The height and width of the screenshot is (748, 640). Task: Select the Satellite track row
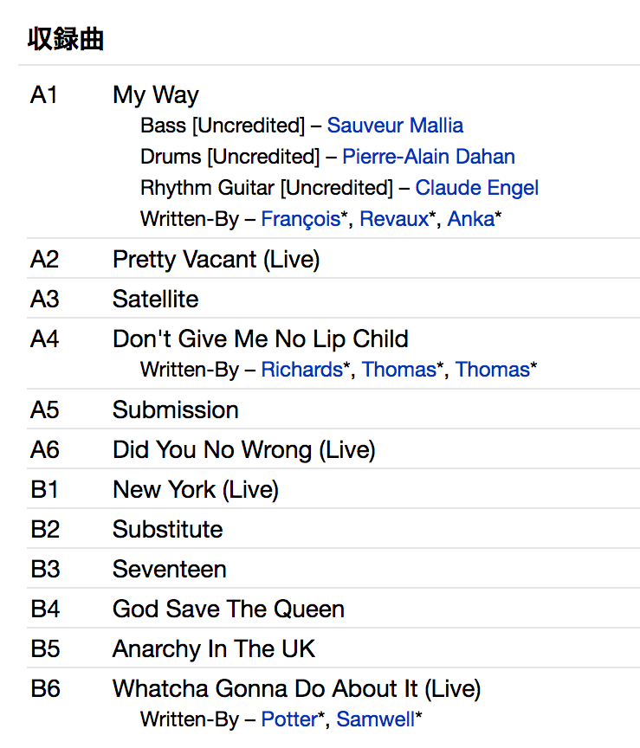point(156,299)
